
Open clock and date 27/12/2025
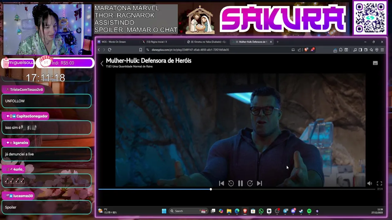(377, 211)
